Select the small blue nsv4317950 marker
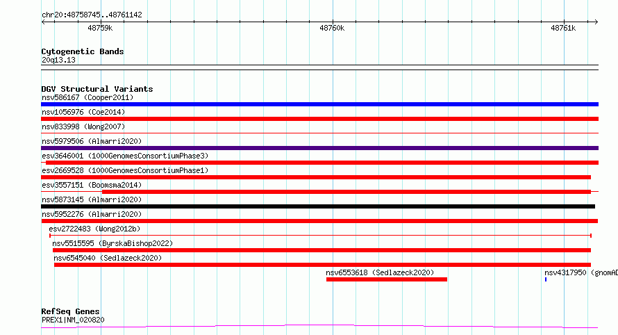Image resolution: width=618 pixels, height=335 pixels. point(546,279)
